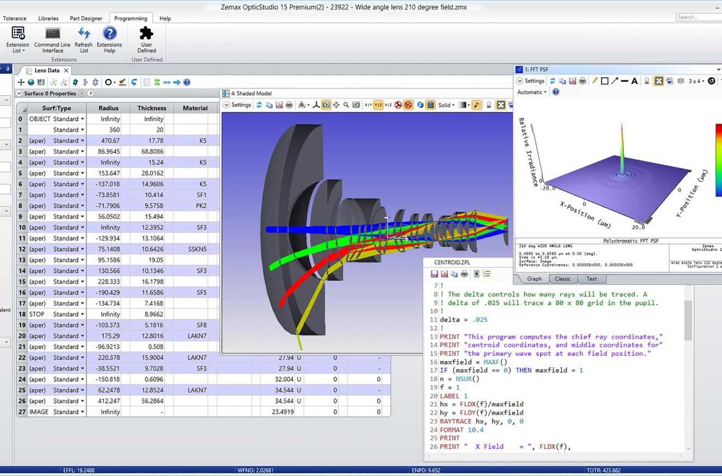Image resolution: width=722 pixels, height=476 pixels.
Task: Open the Command Line Interface
Action: click(x=52, y=40)
